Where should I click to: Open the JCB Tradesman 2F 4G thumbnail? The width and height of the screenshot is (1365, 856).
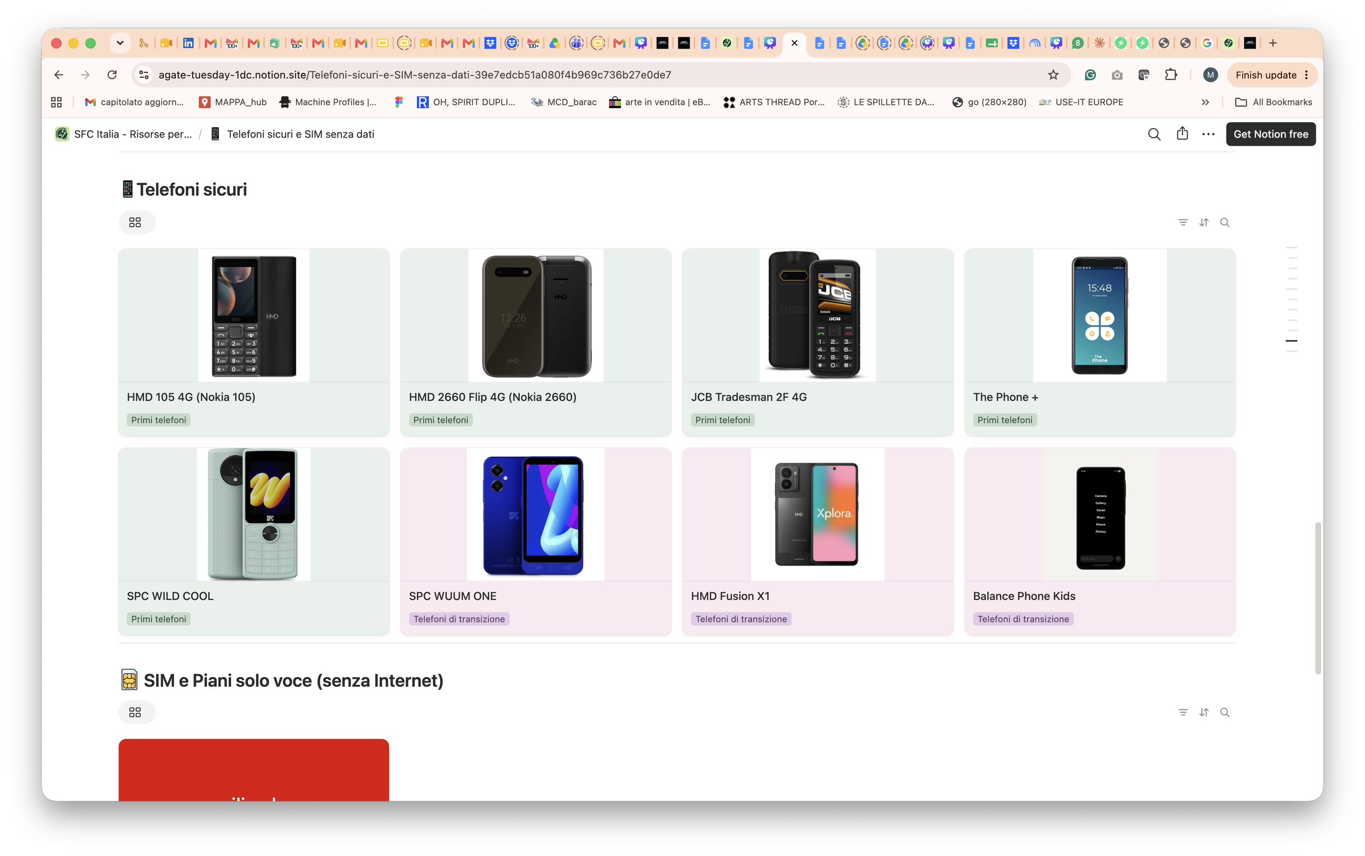817,315
